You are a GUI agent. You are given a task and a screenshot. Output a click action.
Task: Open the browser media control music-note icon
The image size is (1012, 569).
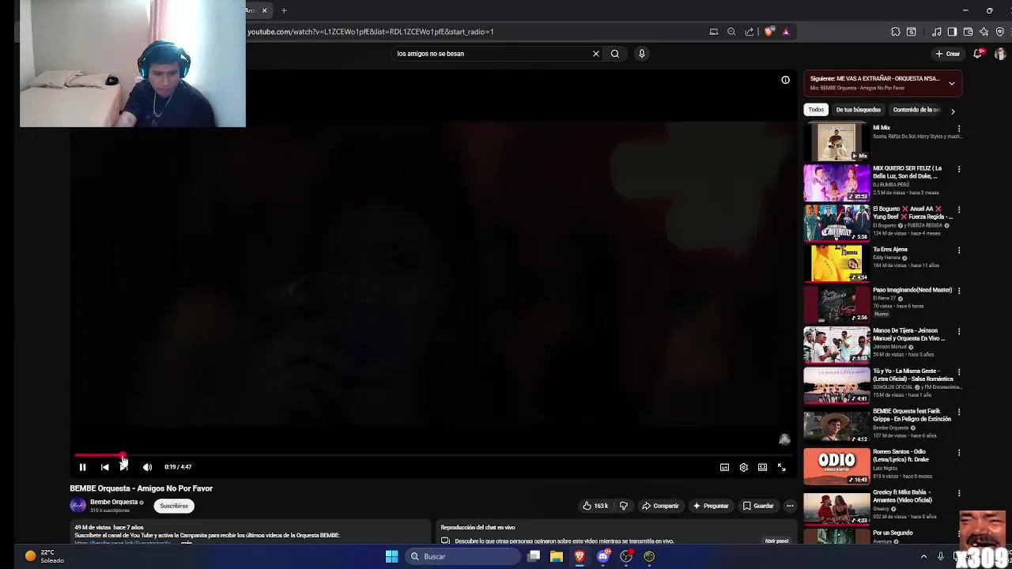pos(937,32)
